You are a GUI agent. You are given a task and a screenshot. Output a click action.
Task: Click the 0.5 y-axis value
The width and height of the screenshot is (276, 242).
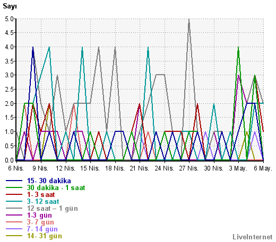click(10, 146)
